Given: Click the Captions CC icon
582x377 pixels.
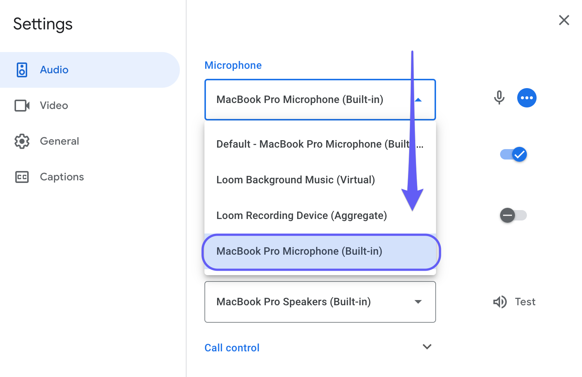Looking at the screenshot, I should [x=22, y=177].
